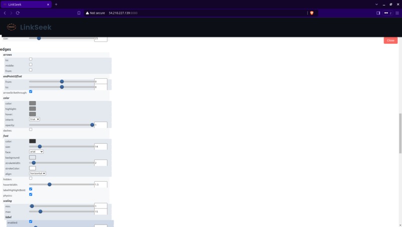This screenshot has width=402, height=227.
Task: Click the red Close button
Action: click(x=391, y=40)
